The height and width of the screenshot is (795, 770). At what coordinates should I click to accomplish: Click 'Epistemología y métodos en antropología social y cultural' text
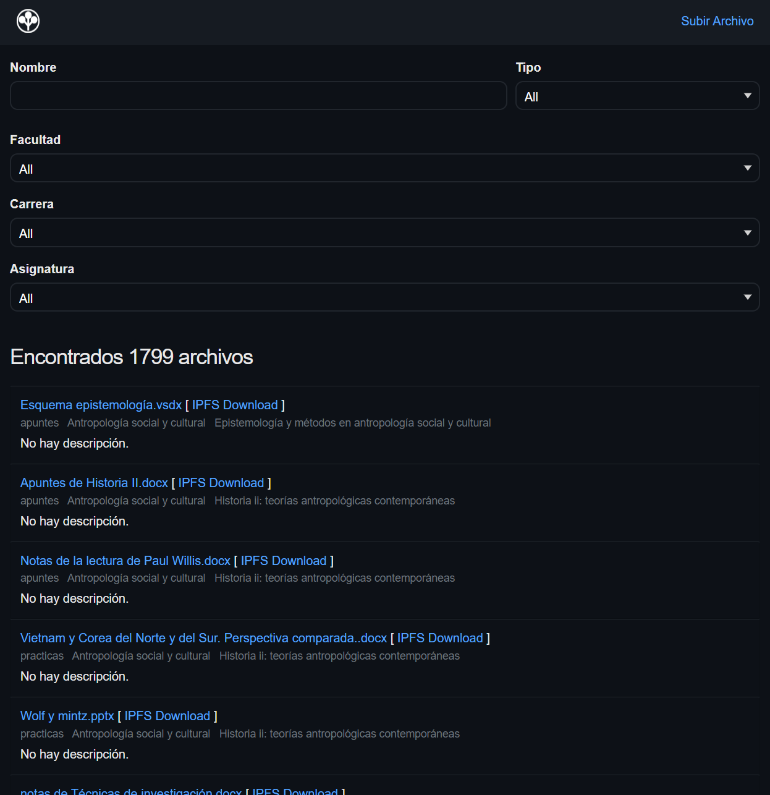click(353, 423)
